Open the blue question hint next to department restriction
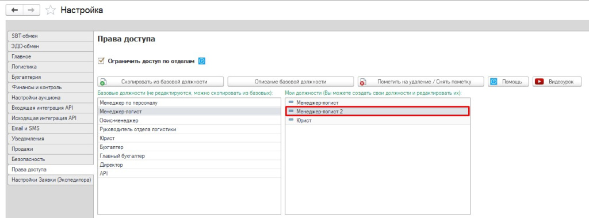 pyautogui.click(x=202, y=61)
